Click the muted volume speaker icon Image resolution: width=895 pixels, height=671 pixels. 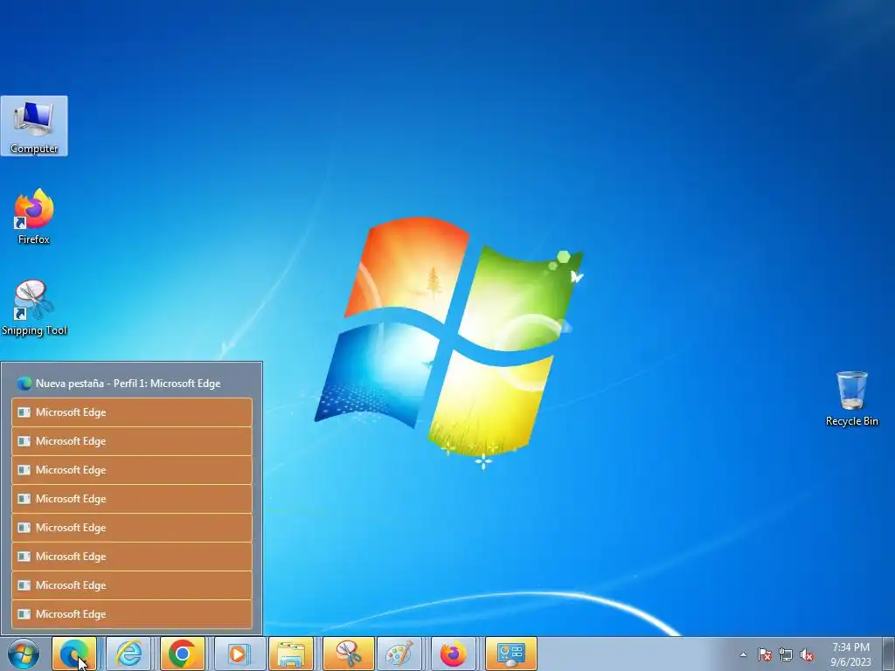click(807, 654)
